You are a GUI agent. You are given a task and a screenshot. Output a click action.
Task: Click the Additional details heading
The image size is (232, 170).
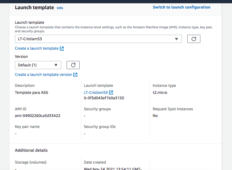click(x=31, y=150)
